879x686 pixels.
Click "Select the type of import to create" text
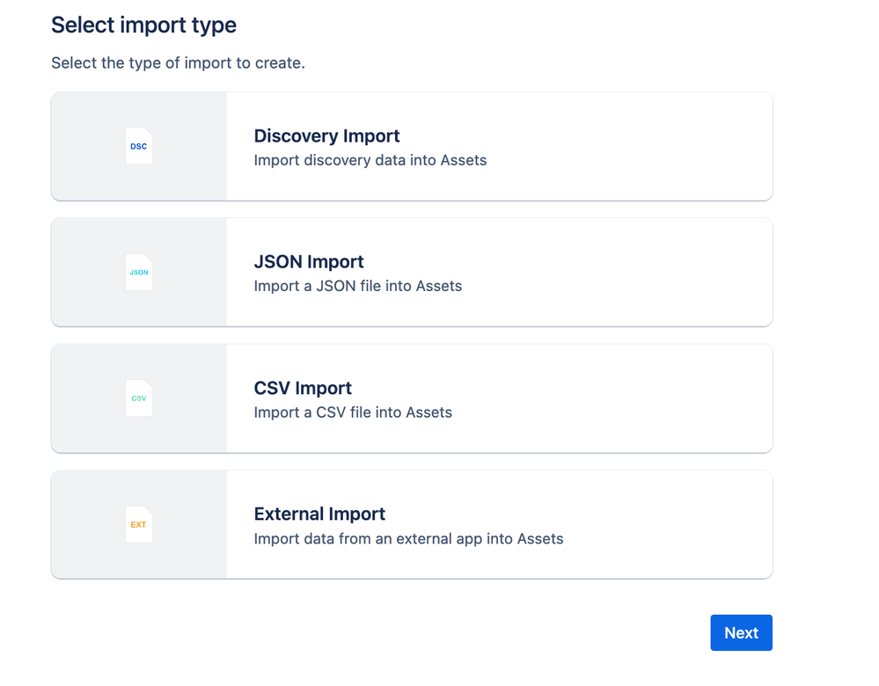coord(178,63)
